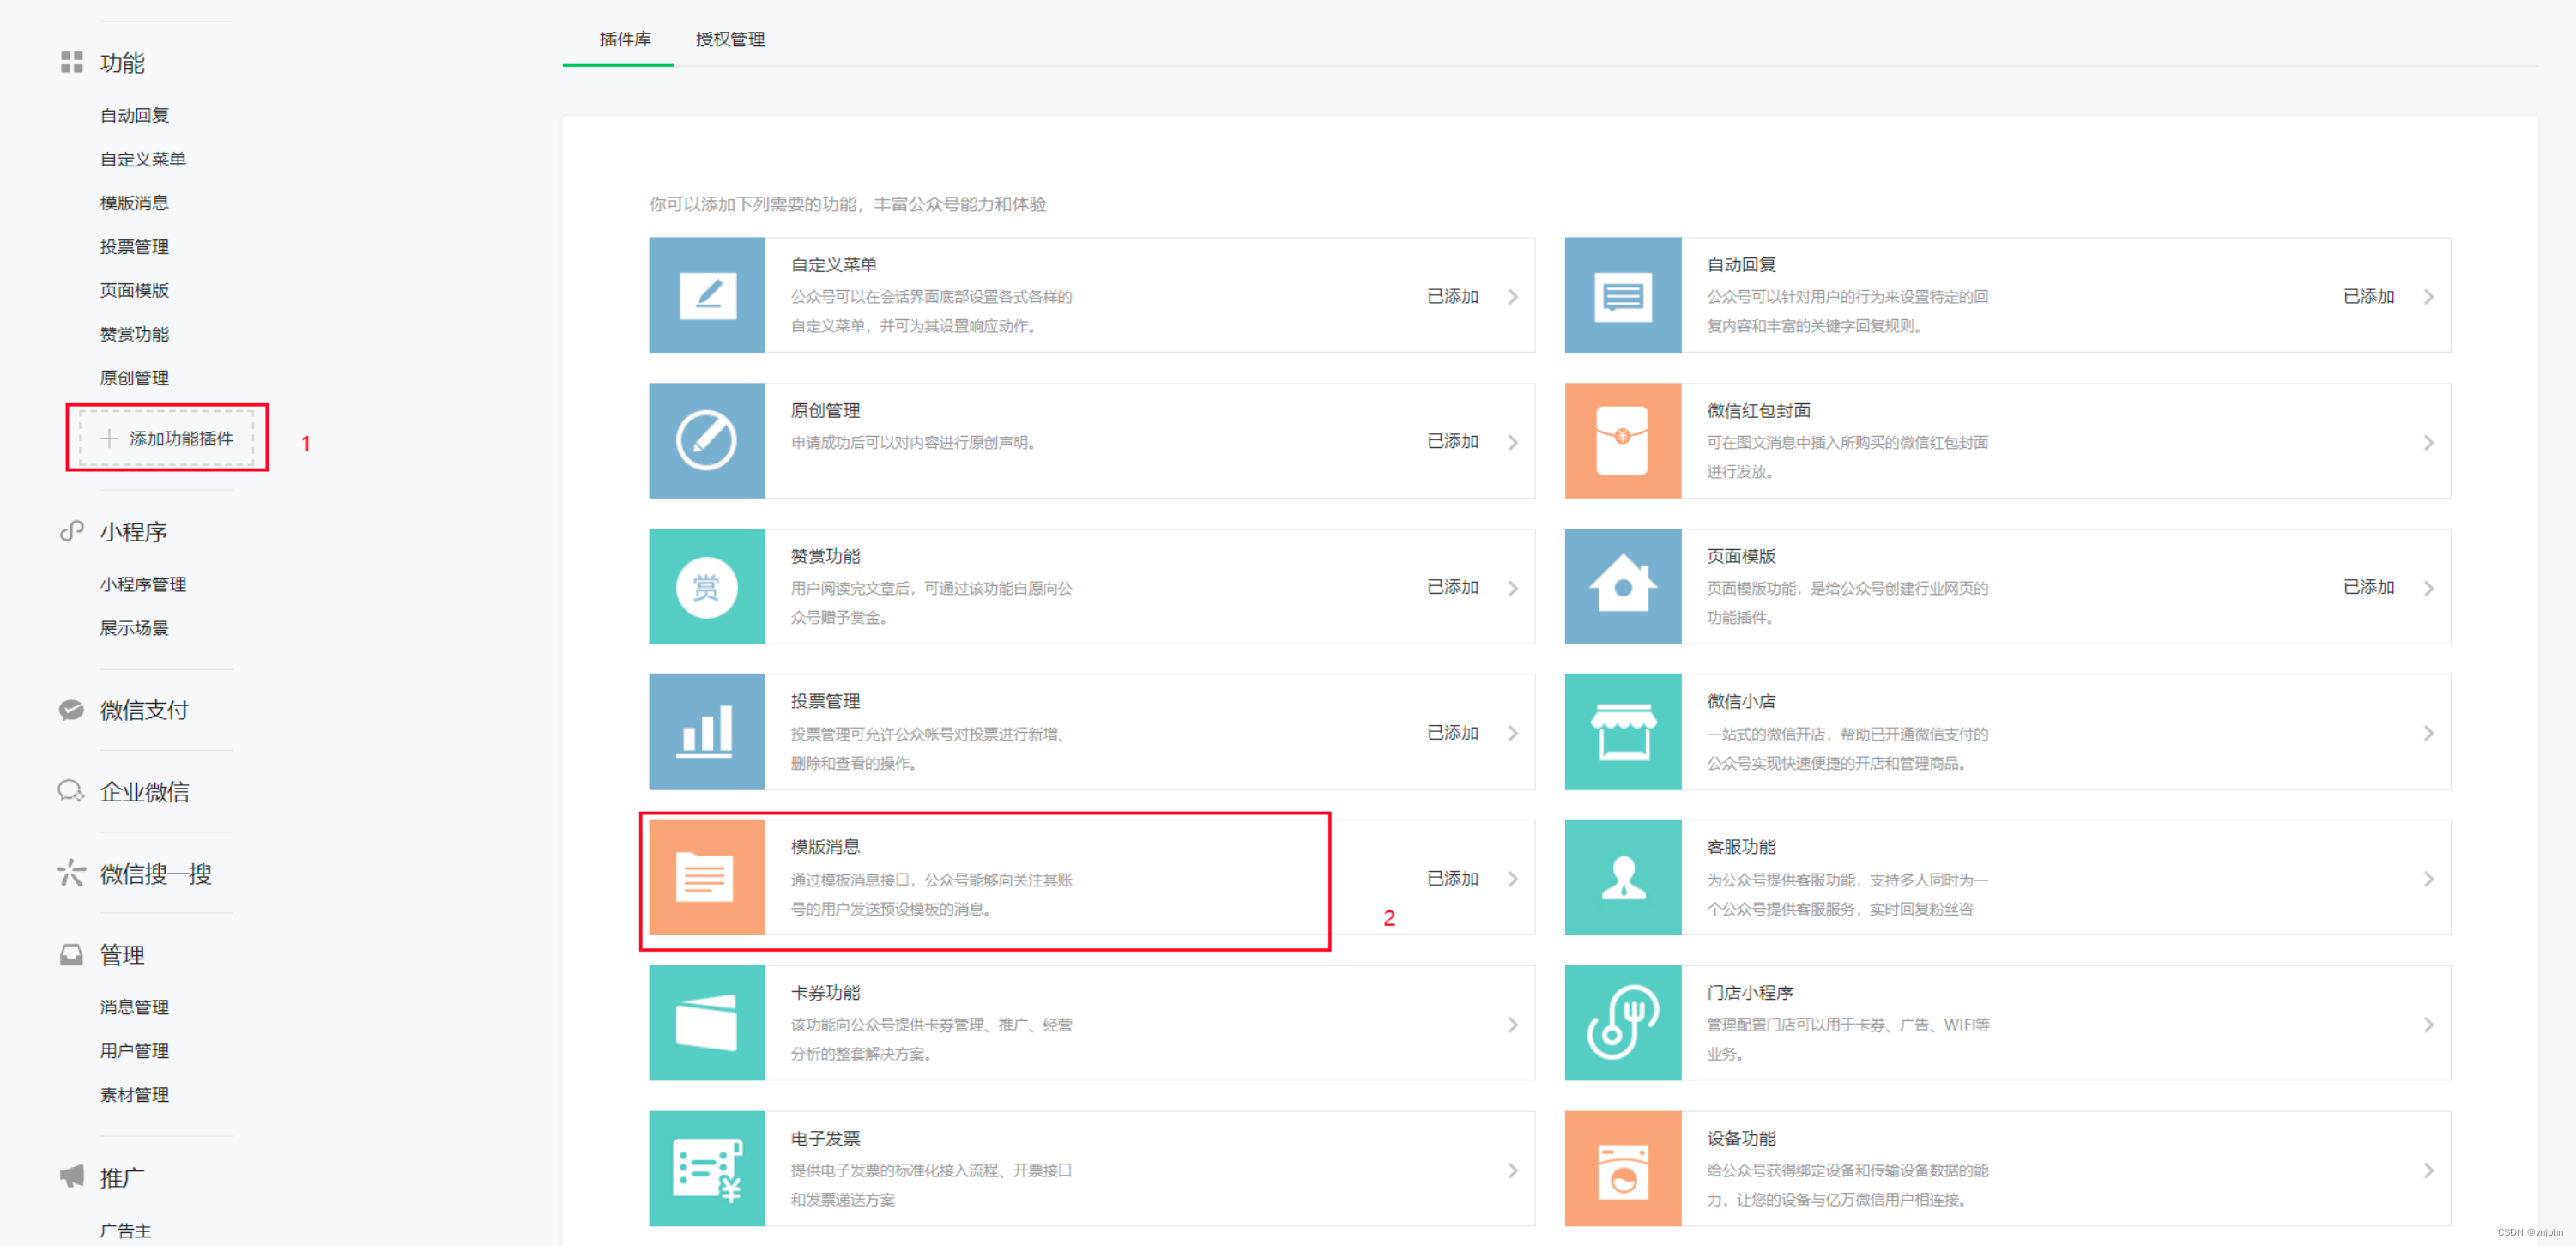Image resolution: width=2576 pixels, height=1246 pixels.
Task: Open 展示场景 in the sidebar
Action: (134, 628)
